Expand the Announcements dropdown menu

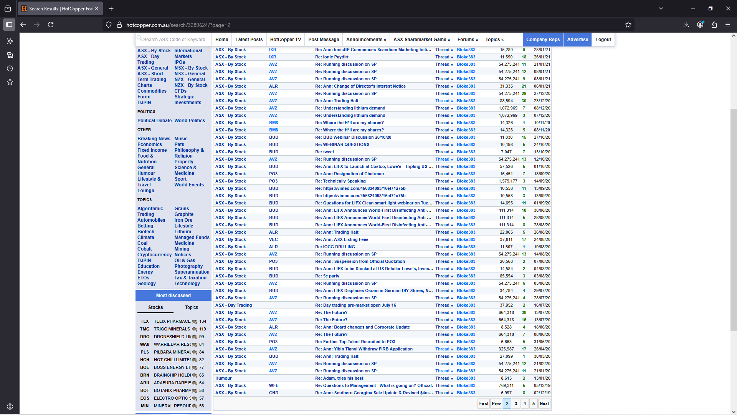(x=366, y=39)
